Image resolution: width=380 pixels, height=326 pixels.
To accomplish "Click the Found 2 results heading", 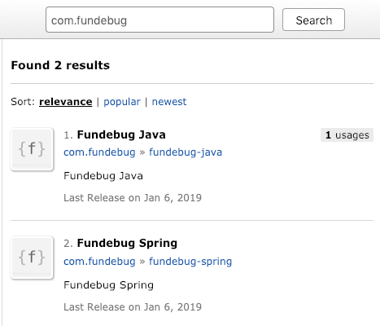I will pyautogui.click(x=60, y=65).
